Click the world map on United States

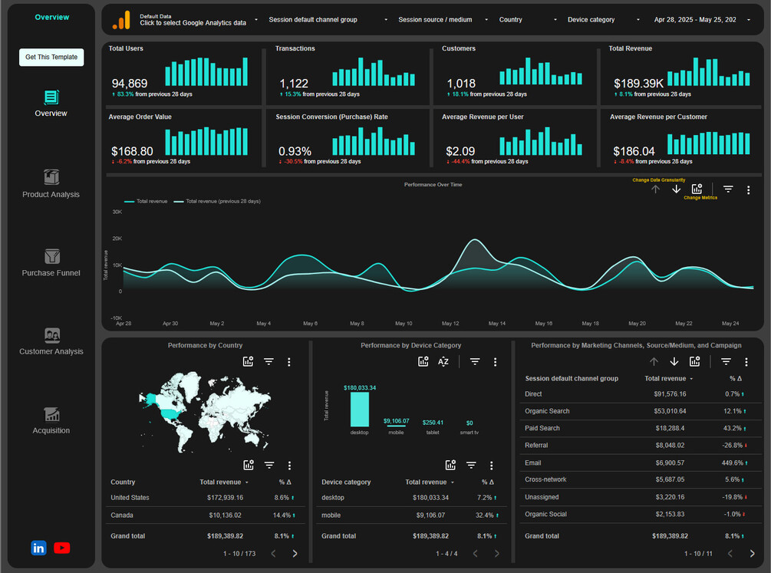(x=171, y=414)
